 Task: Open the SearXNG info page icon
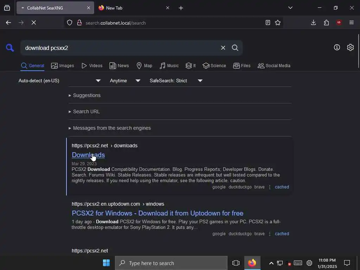(x=337, y=47)
